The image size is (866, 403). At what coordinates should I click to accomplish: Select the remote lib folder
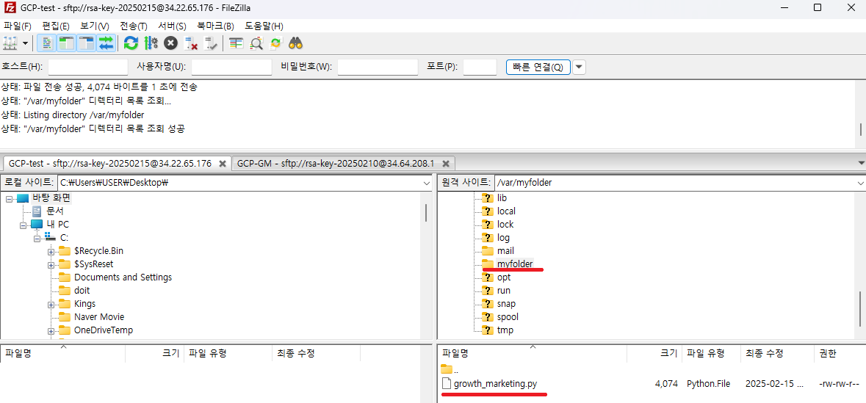502,197
